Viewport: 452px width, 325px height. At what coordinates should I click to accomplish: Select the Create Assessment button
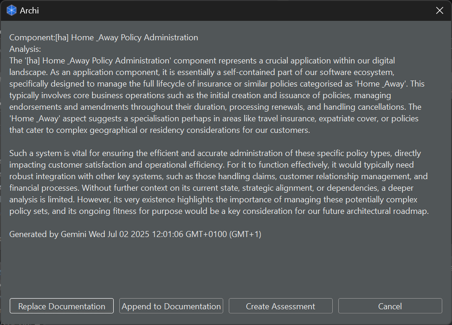pos(280,306)
